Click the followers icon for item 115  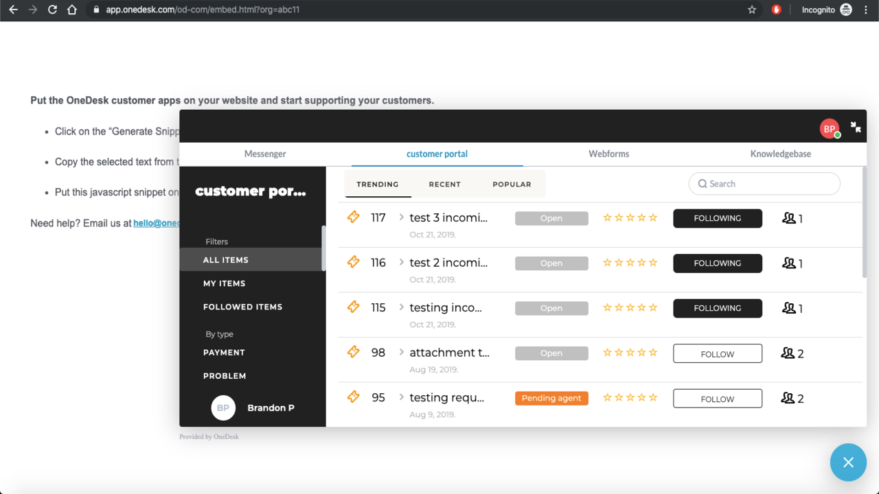pos(788,308)
